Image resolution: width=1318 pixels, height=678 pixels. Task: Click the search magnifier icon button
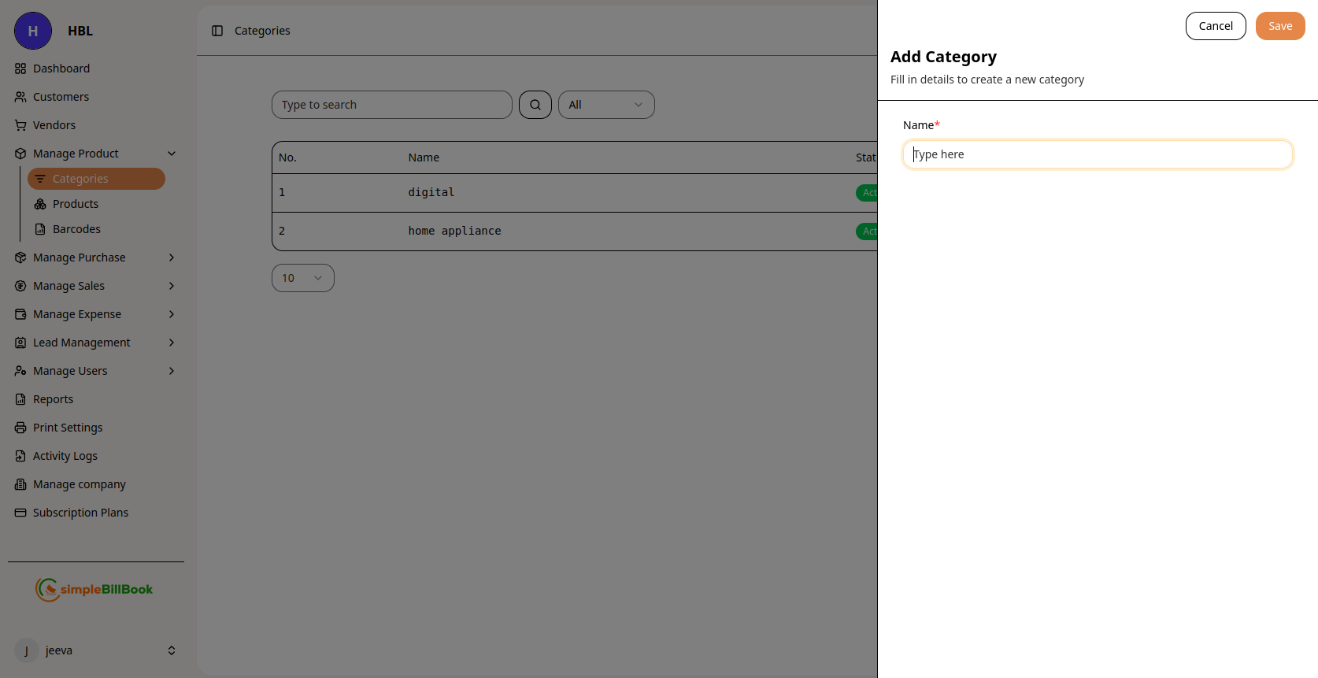pyautogui.click(x=535, y=105)
